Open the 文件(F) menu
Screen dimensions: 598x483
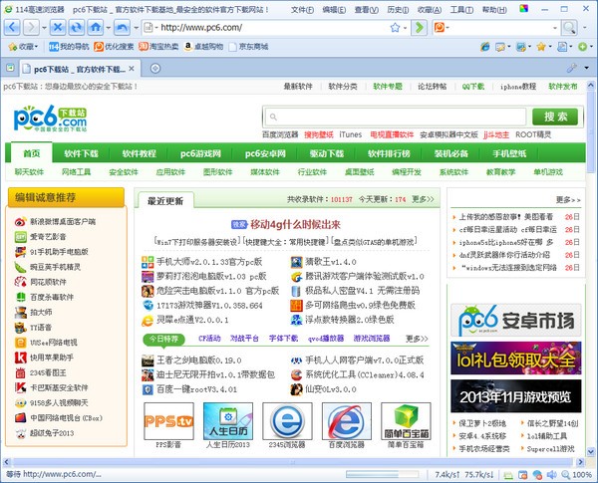(302, 10)
